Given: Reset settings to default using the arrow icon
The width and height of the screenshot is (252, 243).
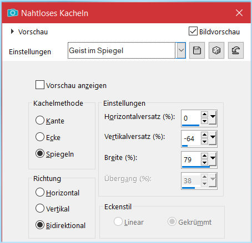Looking at the screenshot, I should [236, 50].
